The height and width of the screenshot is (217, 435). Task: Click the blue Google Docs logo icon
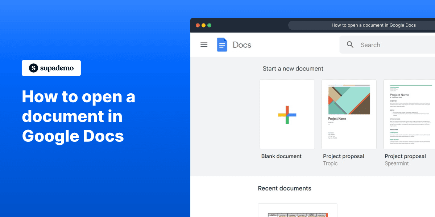click(222, 44)
